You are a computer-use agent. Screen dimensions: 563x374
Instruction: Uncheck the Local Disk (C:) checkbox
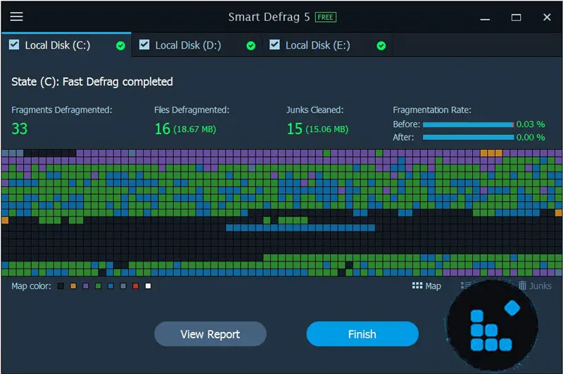(x=14, y=44)
